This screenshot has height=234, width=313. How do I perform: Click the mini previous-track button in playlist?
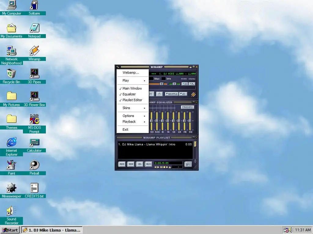[x=156, y=167]
